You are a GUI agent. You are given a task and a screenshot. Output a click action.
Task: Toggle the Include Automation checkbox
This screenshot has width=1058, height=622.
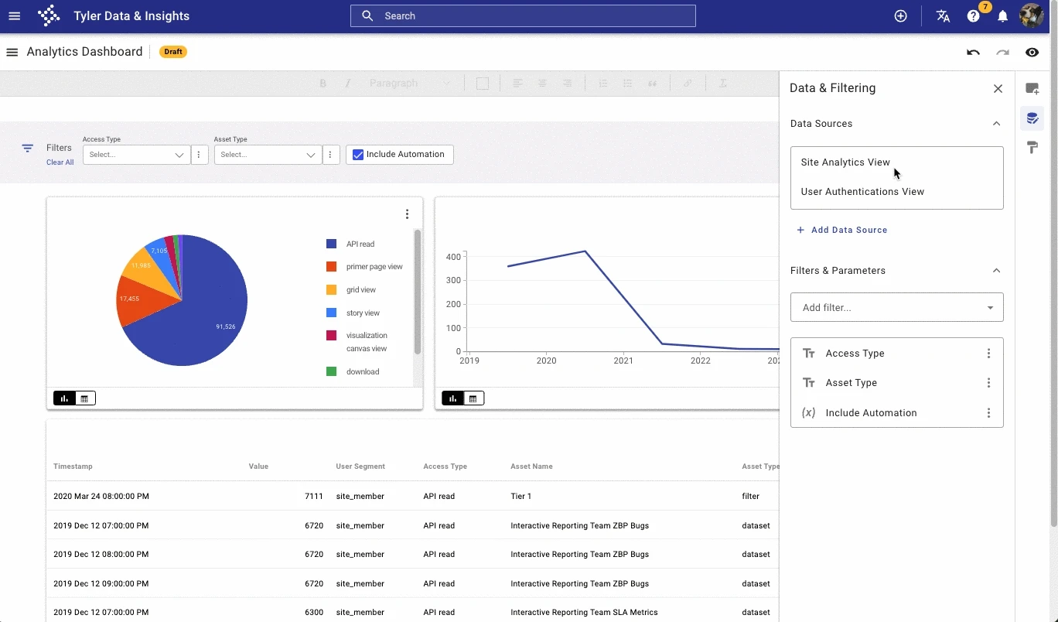358,155
